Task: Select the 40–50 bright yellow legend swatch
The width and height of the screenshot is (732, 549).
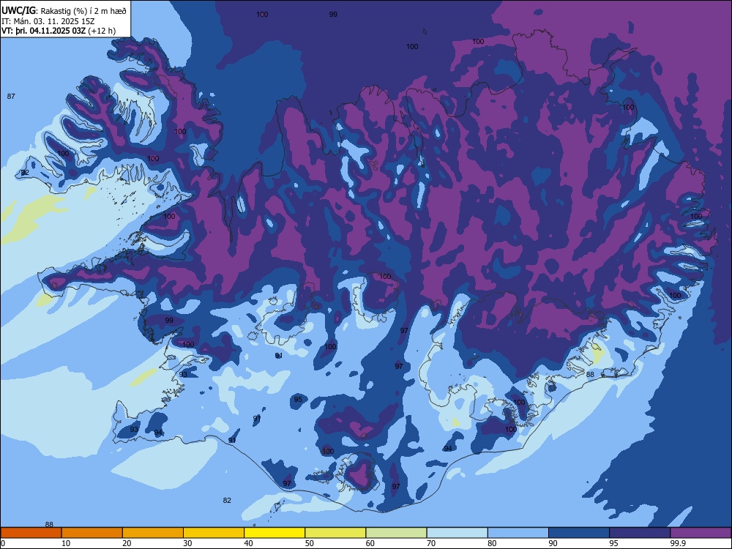Action: [x=274, y=533]
